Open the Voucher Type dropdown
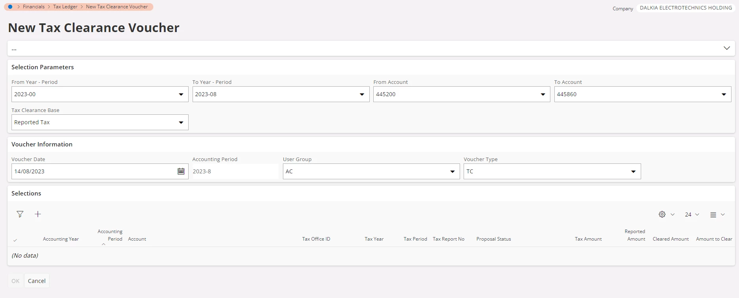Viewport: 739px width, 298px height. [633, 172]
